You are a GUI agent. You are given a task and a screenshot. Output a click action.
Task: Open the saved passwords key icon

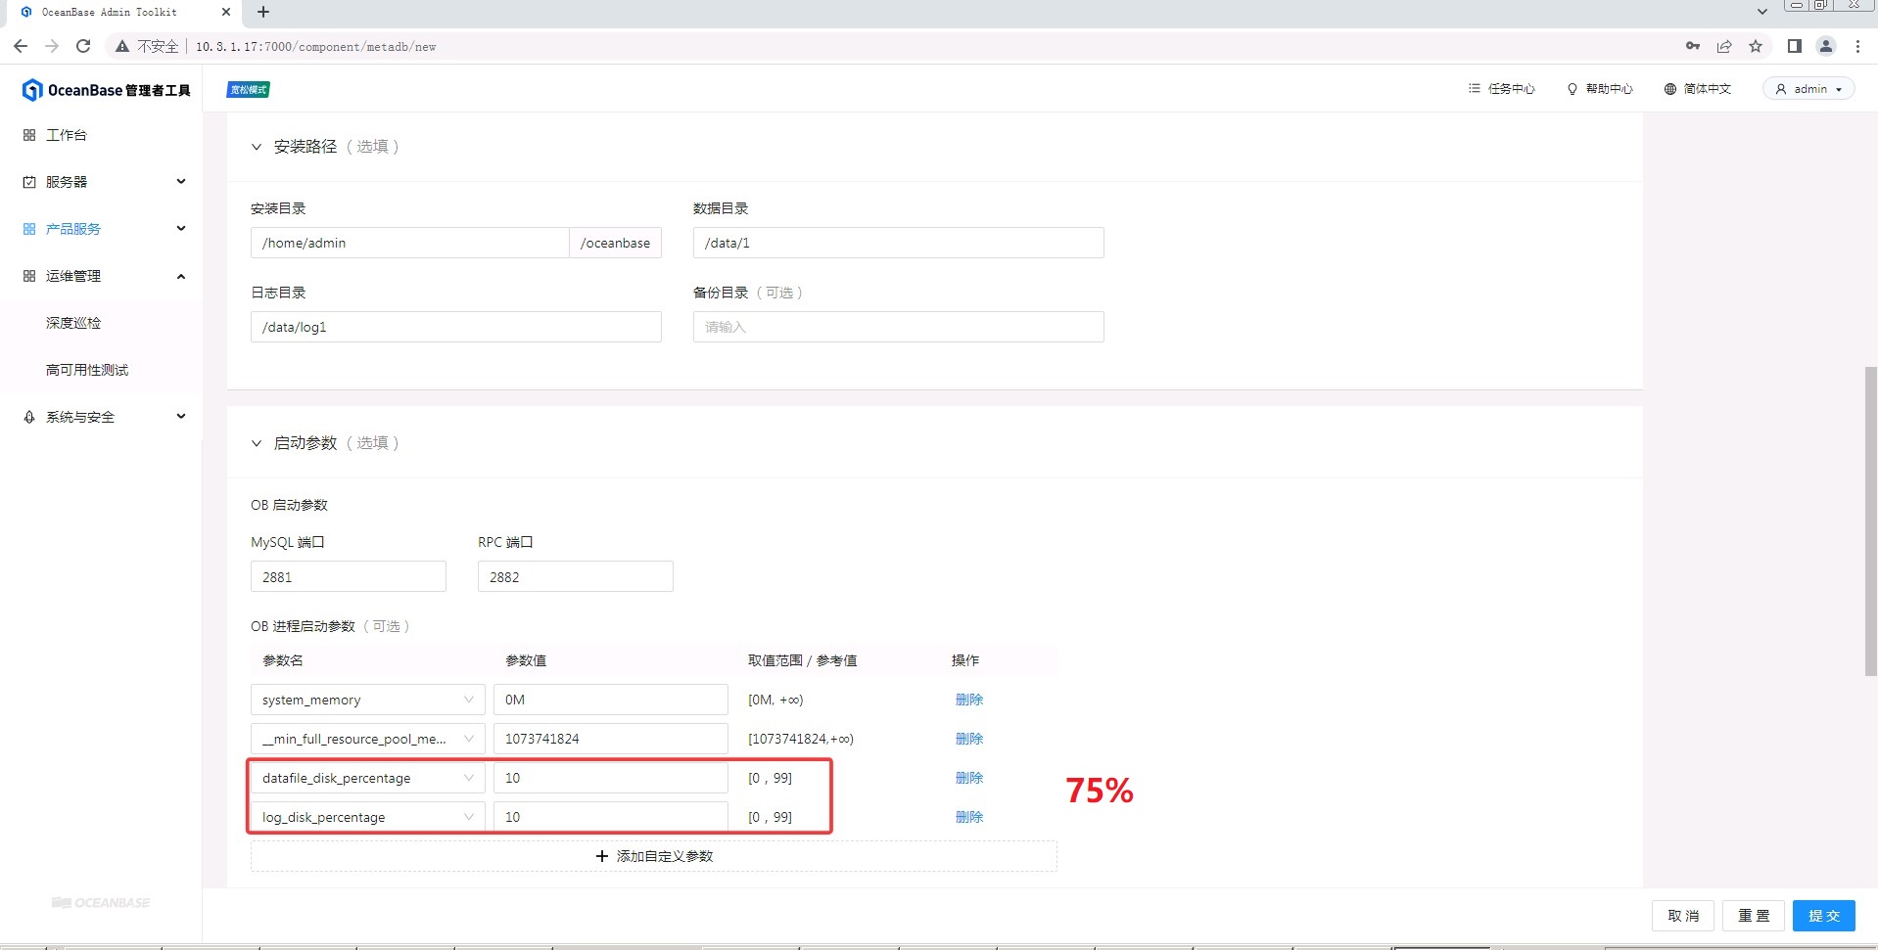[1693, 46]
